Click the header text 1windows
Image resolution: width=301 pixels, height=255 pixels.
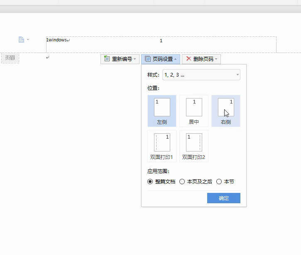pyautogui.click(x=56, y=40)
